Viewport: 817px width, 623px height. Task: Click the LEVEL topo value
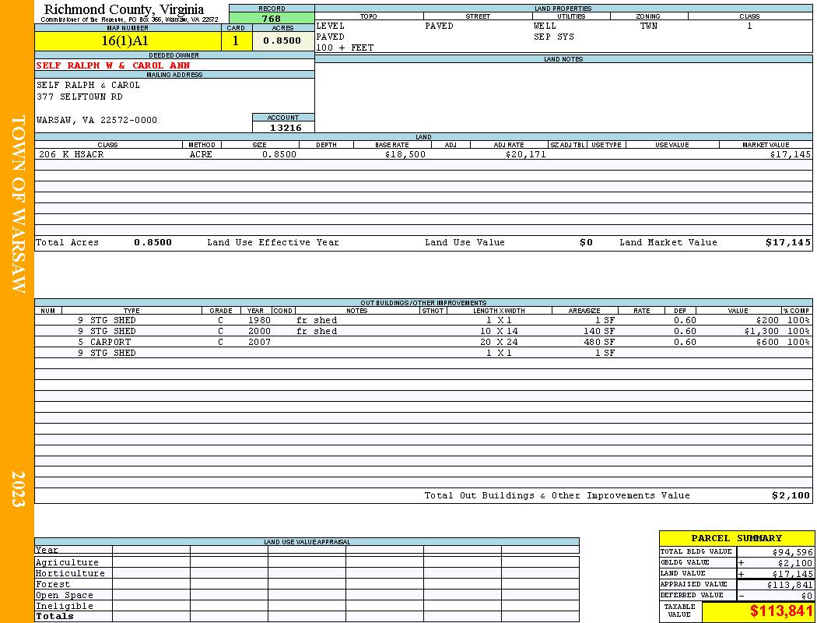tap(331, 26)
